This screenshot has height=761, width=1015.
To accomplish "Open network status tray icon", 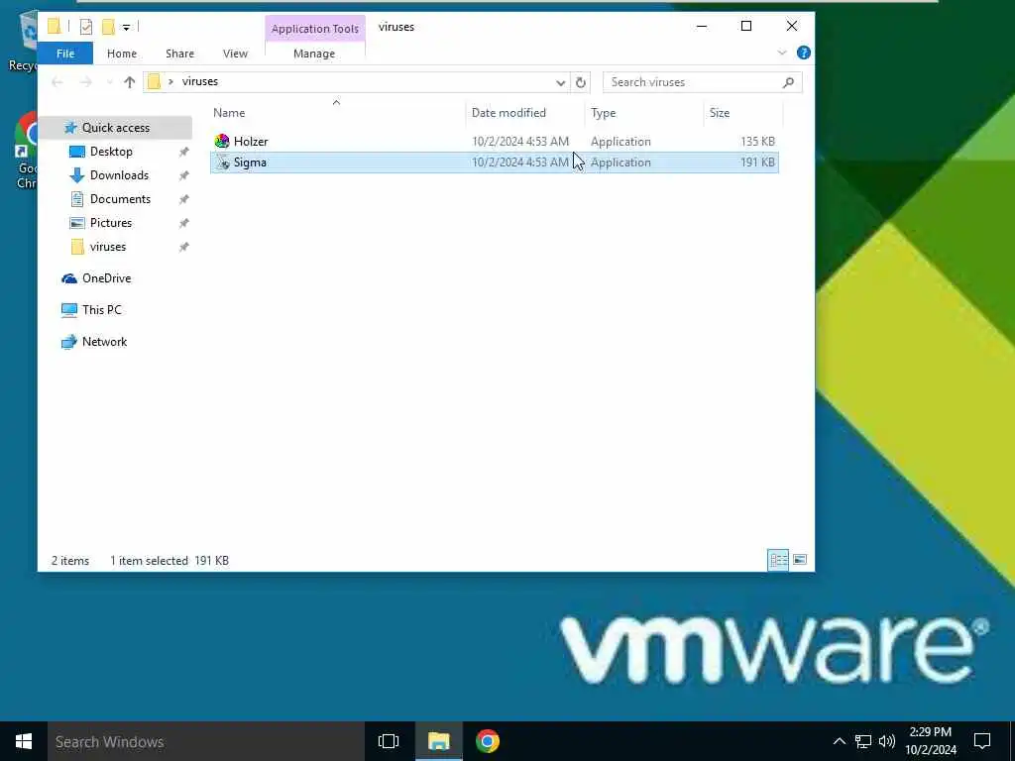I will pyautogui.click(x=863, y=741).
